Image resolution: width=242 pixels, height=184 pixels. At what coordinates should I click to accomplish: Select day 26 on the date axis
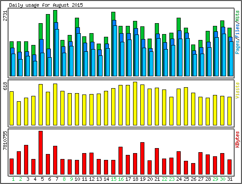click(193, 179)
